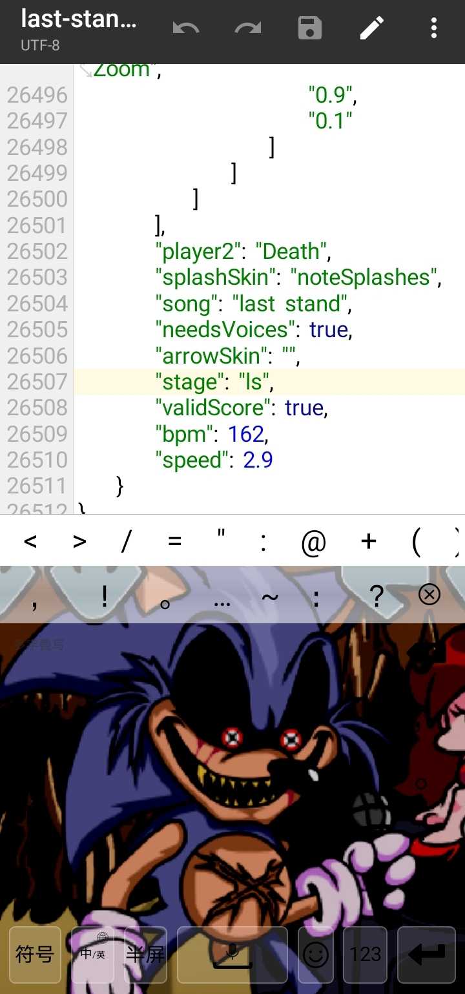The height and width of the screenshot is (994, 465).
Task: Insert the less-than sign from shortcut bar
Action: [x=30, y=541]
